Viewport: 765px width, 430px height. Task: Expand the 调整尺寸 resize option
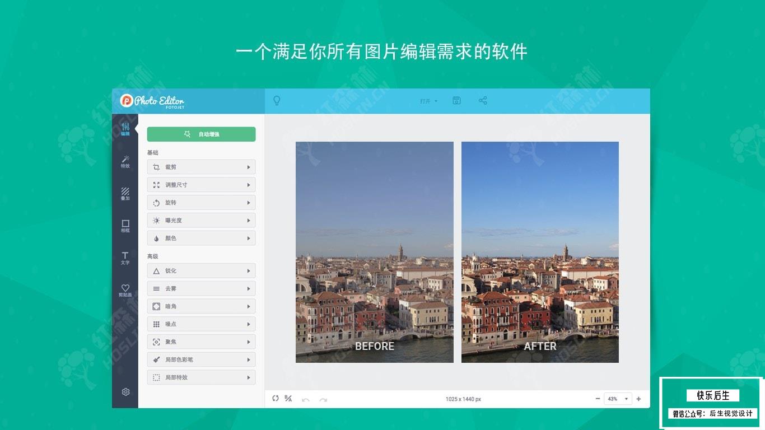point(201,185)
